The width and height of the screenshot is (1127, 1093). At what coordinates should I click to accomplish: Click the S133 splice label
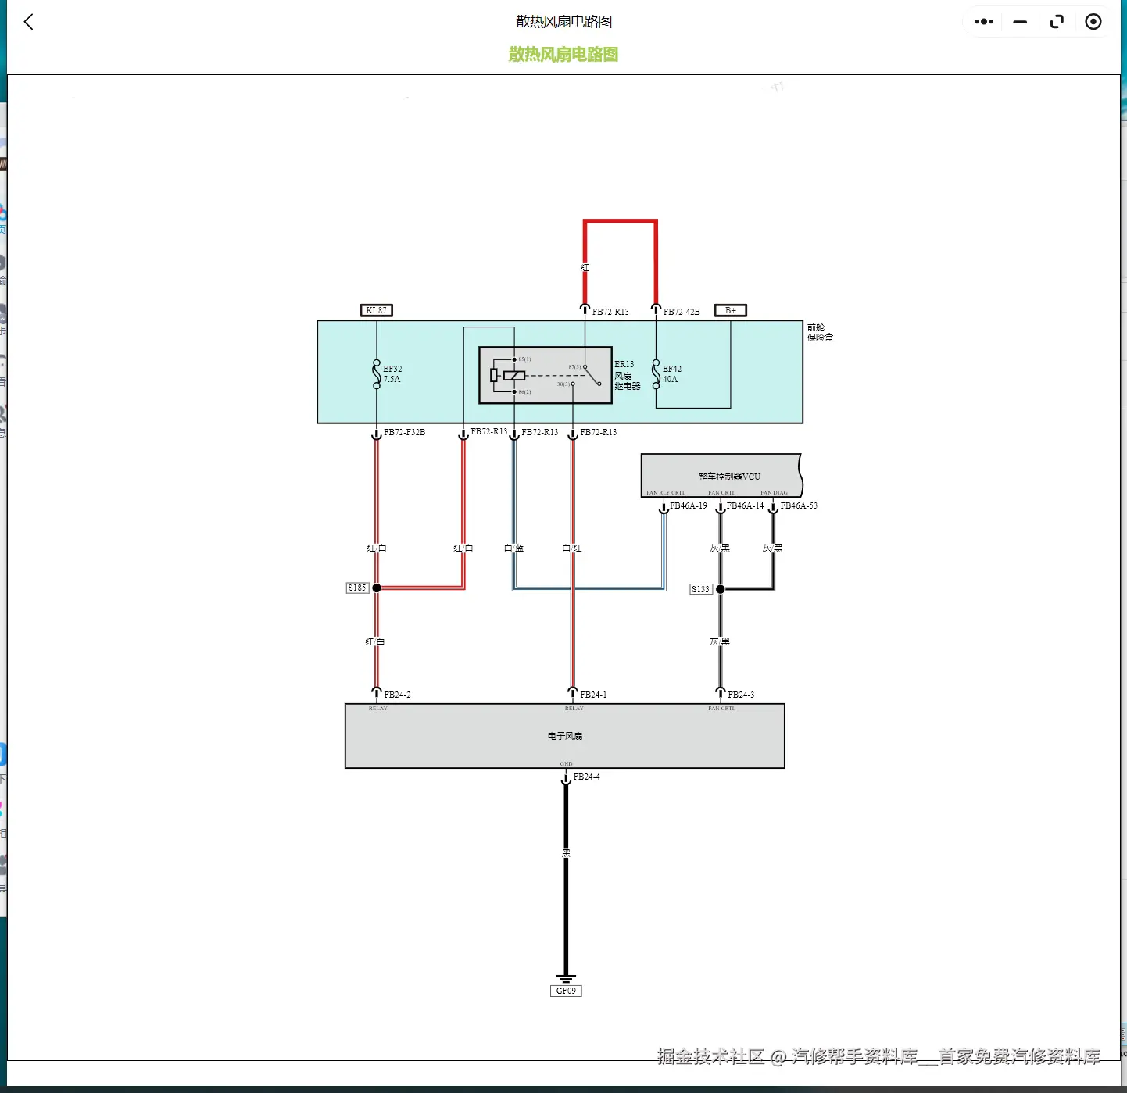[701, 589]
